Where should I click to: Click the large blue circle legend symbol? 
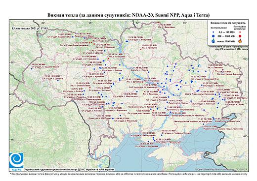tap(214, 36)
